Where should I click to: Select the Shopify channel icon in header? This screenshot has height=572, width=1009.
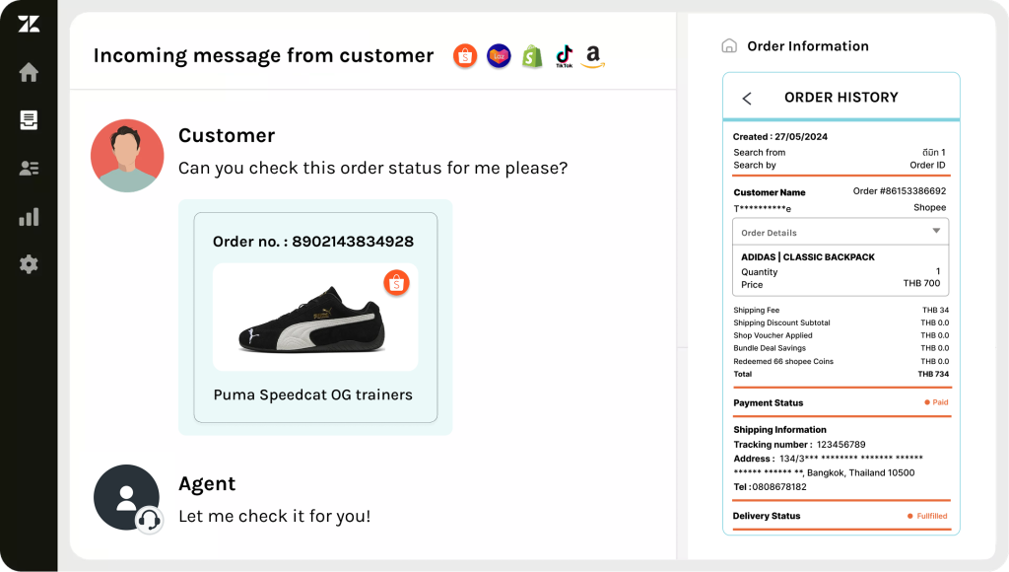click(532, 56)
